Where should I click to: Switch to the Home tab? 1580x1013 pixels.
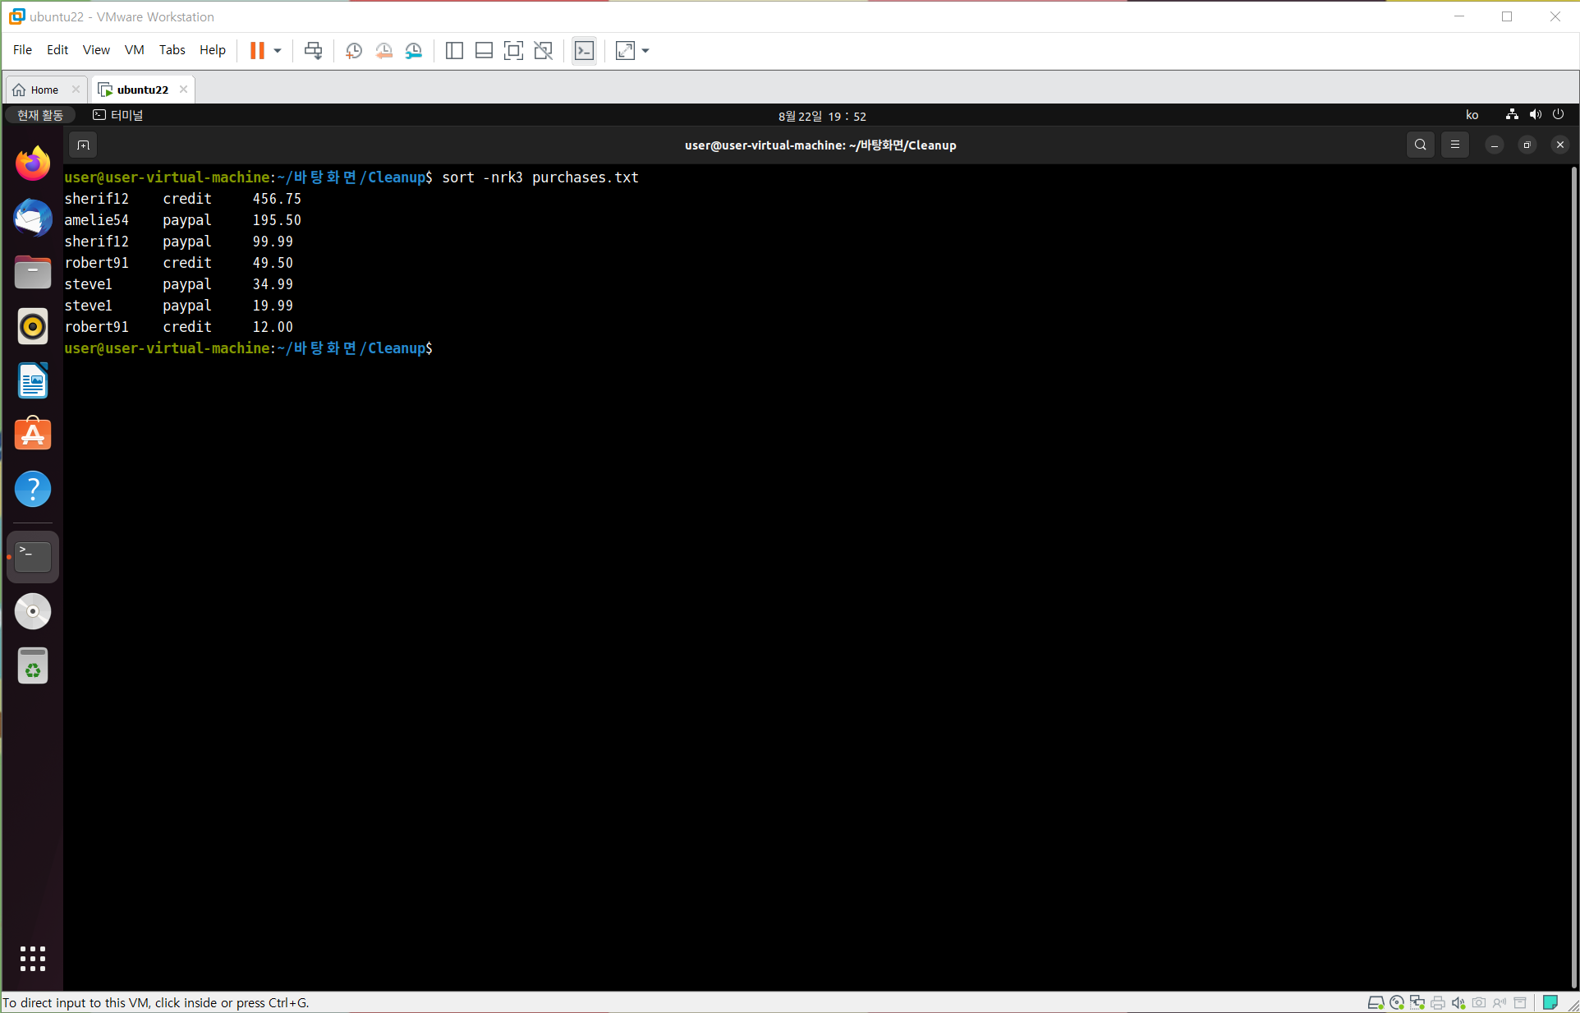[44, 90]
